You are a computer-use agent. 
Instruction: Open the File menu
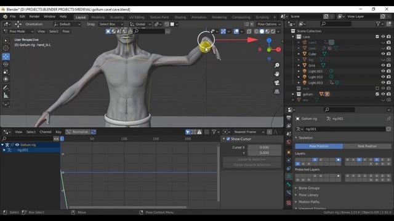pyautogui.click(x=12, y=17)
